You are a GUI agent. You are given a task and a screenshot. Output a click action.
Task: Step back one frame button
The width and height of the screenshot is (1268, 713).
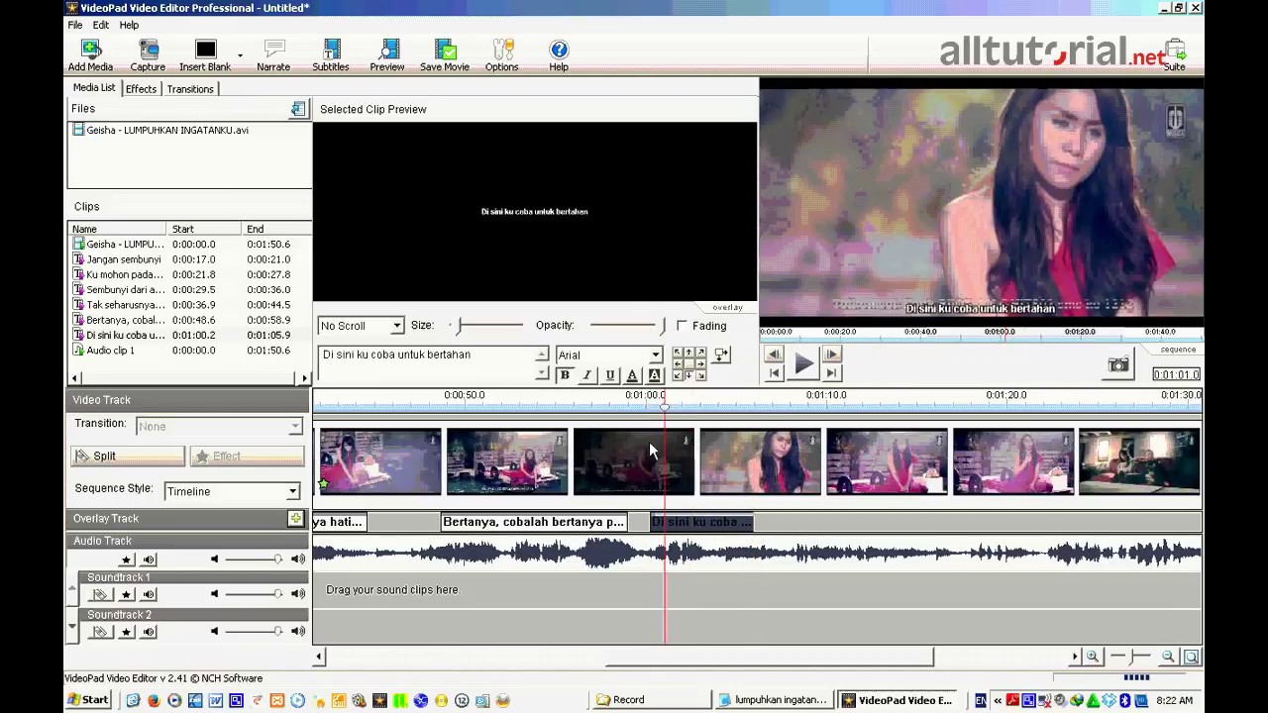774,355
